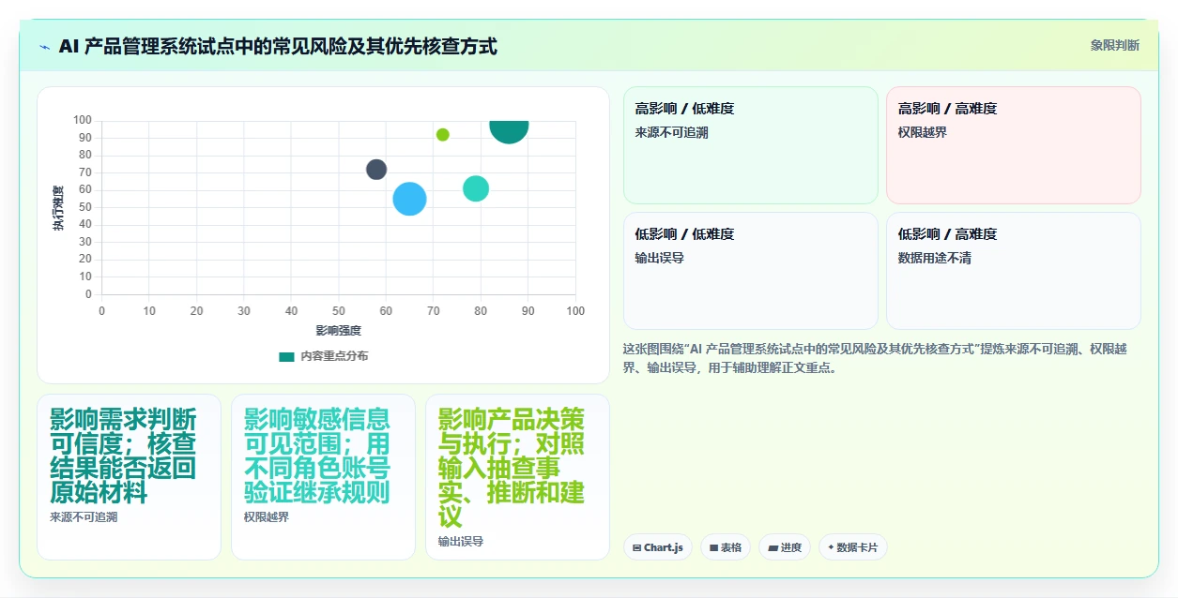Click the diamond icon in 数据卡片 tag
The width and height of the screenshot is (1178, 598).
831,546
